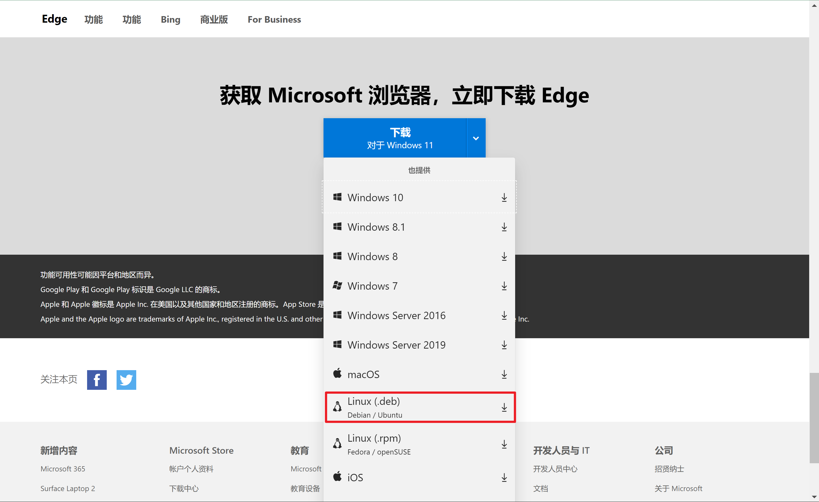Click the Windows 7 flag icon

coord(337,286)
